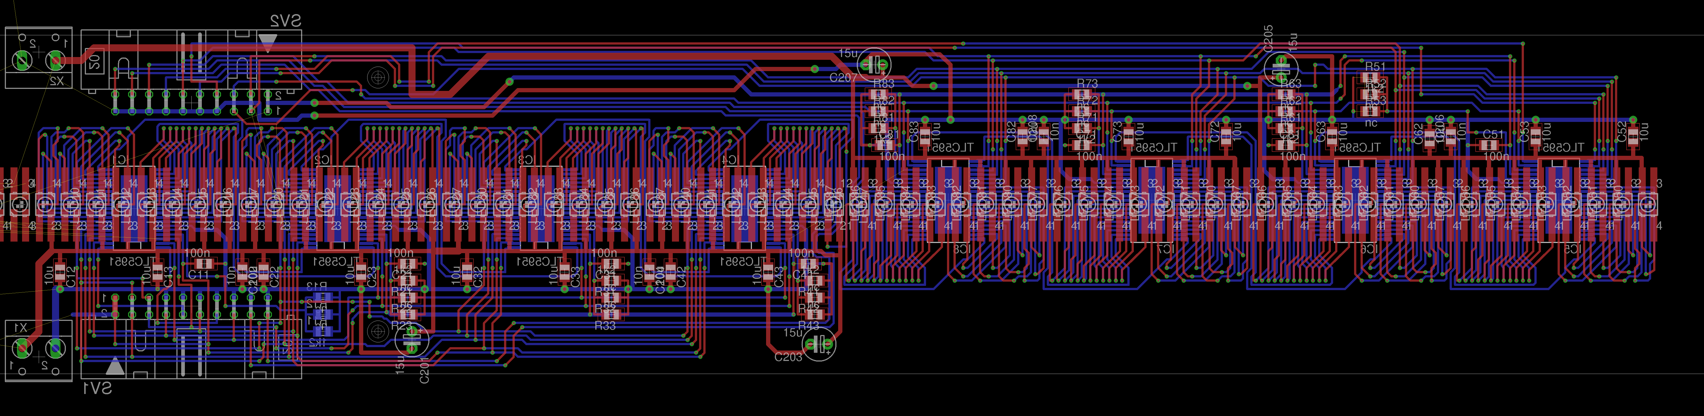Image resolution: width=1704 pixels, height=416 pixels.
Task: Click the C203 name label
Action: point(788,357)
